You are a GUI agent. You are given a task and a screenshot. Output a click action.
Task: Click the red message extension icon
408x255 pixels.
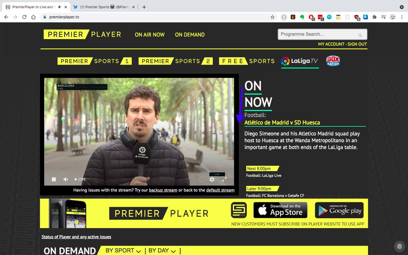320,17
